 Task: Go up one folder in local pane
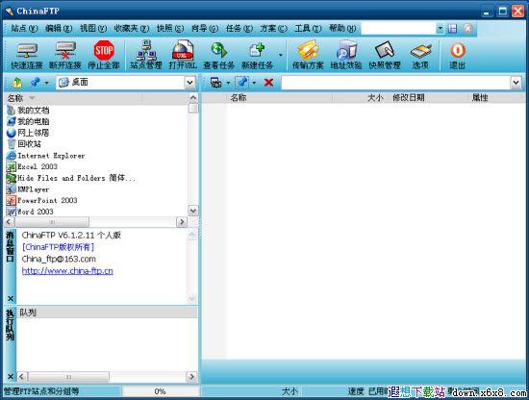[17, 82]
